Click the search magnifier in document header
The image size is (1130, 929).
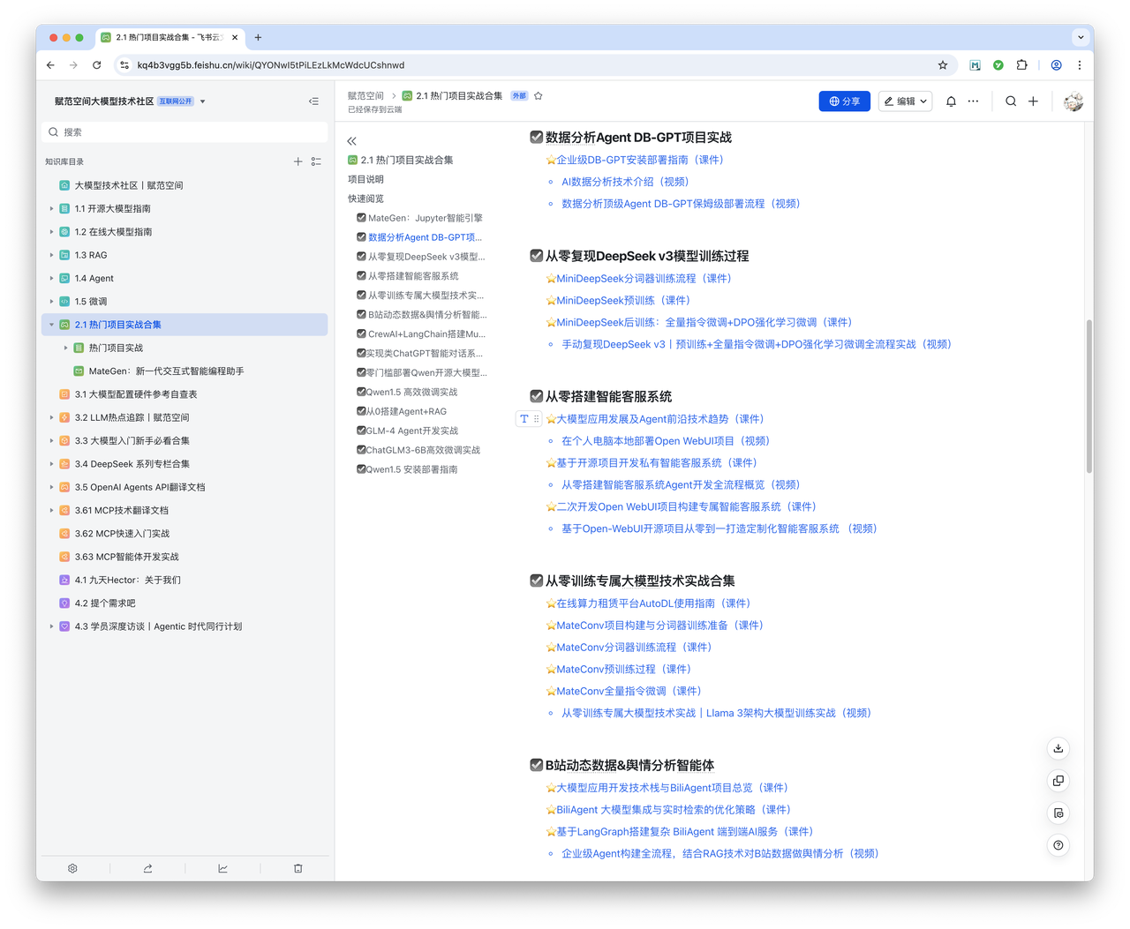1011,101
